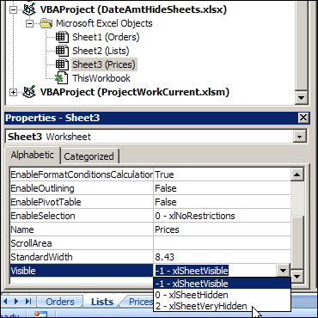
Task: Expand the VBAProject ProjectWorkCurrent.xlsm node
Action: click(x=13, y=92)
